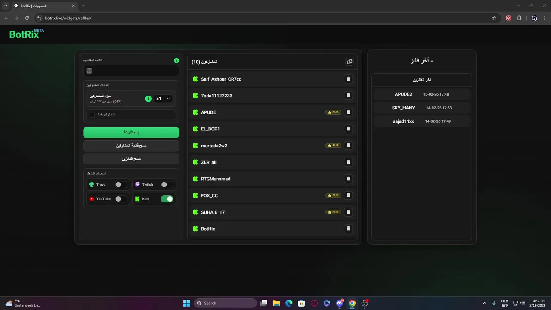The width and height of the screenshot is (551, 310).
Task: Click the Windows taskbar Search box
Action: click(225, 303)
